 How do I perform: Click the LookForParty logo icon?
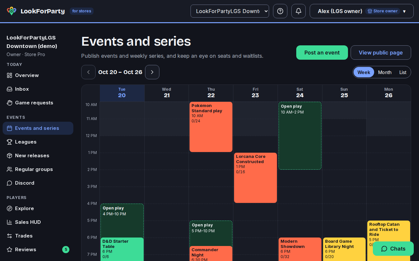[x=11, y=11]
